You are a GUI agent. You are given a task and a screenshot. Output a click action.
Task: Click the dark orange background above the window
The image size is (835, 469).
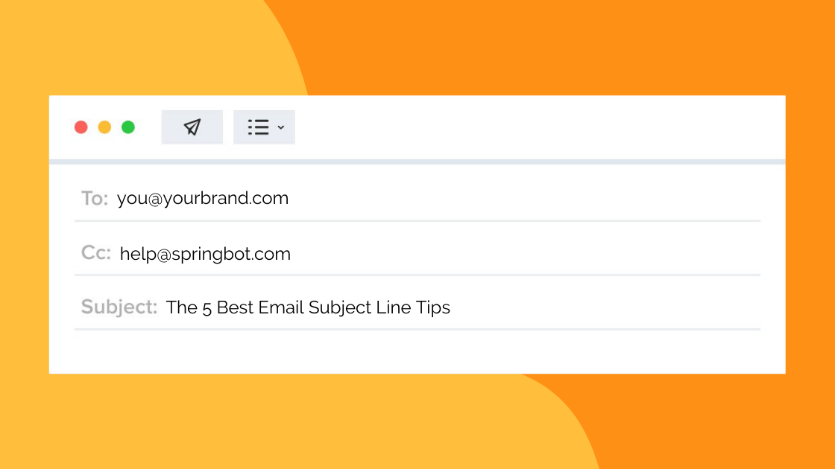coord(559,45)
